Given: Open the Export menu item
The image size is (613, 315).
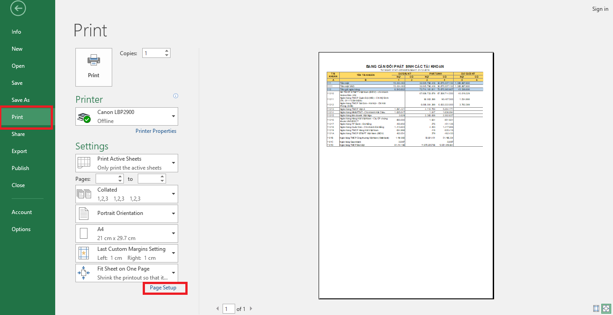Looking at the screenshot, I should pos(19,151).
